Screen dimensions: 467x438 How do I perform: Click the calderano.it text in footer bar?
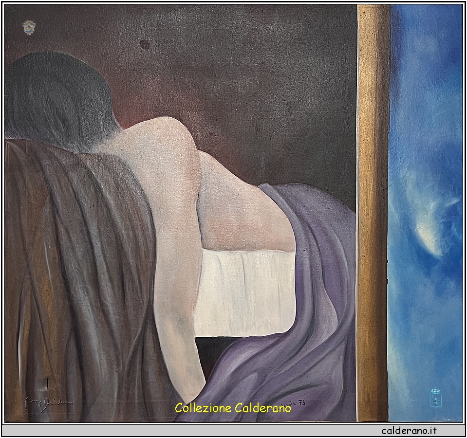point(409,430)
